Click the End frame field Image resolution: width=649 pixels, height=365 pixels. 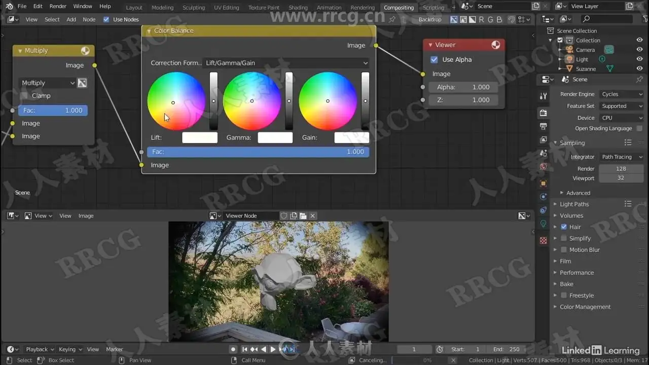click(507, 349)
